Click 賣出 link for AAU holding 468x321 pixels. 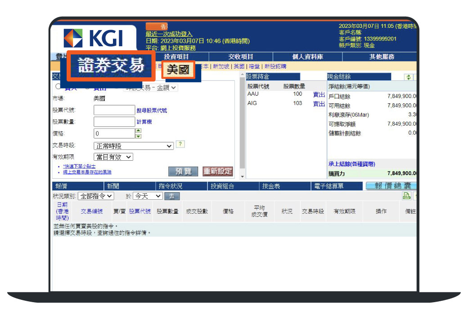(x=319, y=94)
